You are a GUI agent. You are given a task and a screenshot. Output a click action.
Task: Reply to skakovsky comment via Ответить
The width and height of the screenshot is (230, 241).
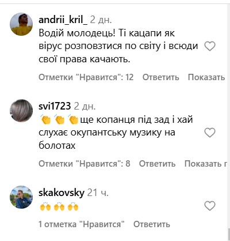[152, 224]
